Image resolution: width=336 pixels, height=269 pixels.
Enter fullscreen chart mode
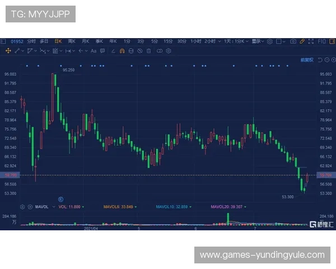point(312,41)
